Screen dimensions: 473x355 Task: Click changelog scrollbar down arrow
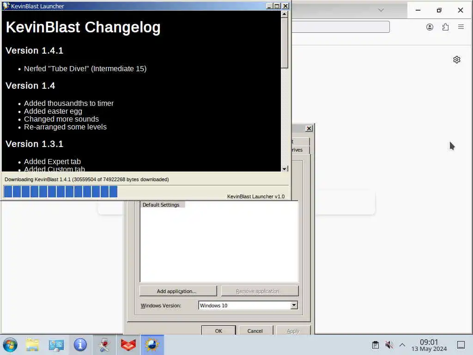coord(284,169)
